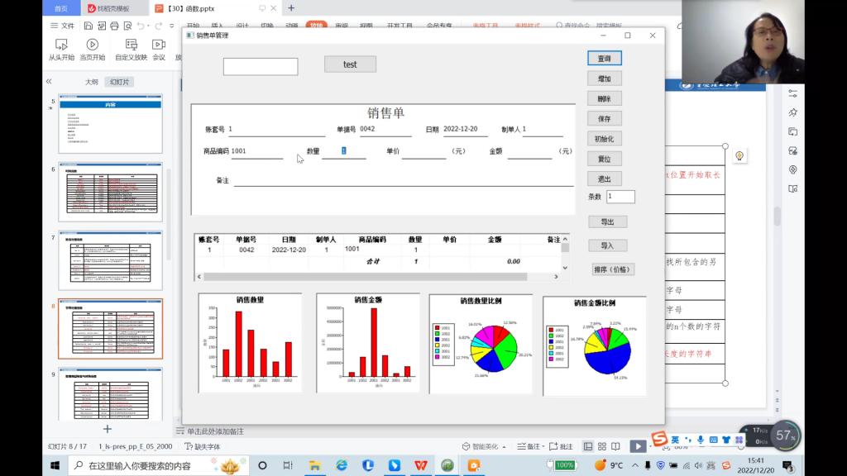Click the 查询 query button
The height and width of the screenshot is (476, 847).
pyautogui.click(x=604, y=59)
